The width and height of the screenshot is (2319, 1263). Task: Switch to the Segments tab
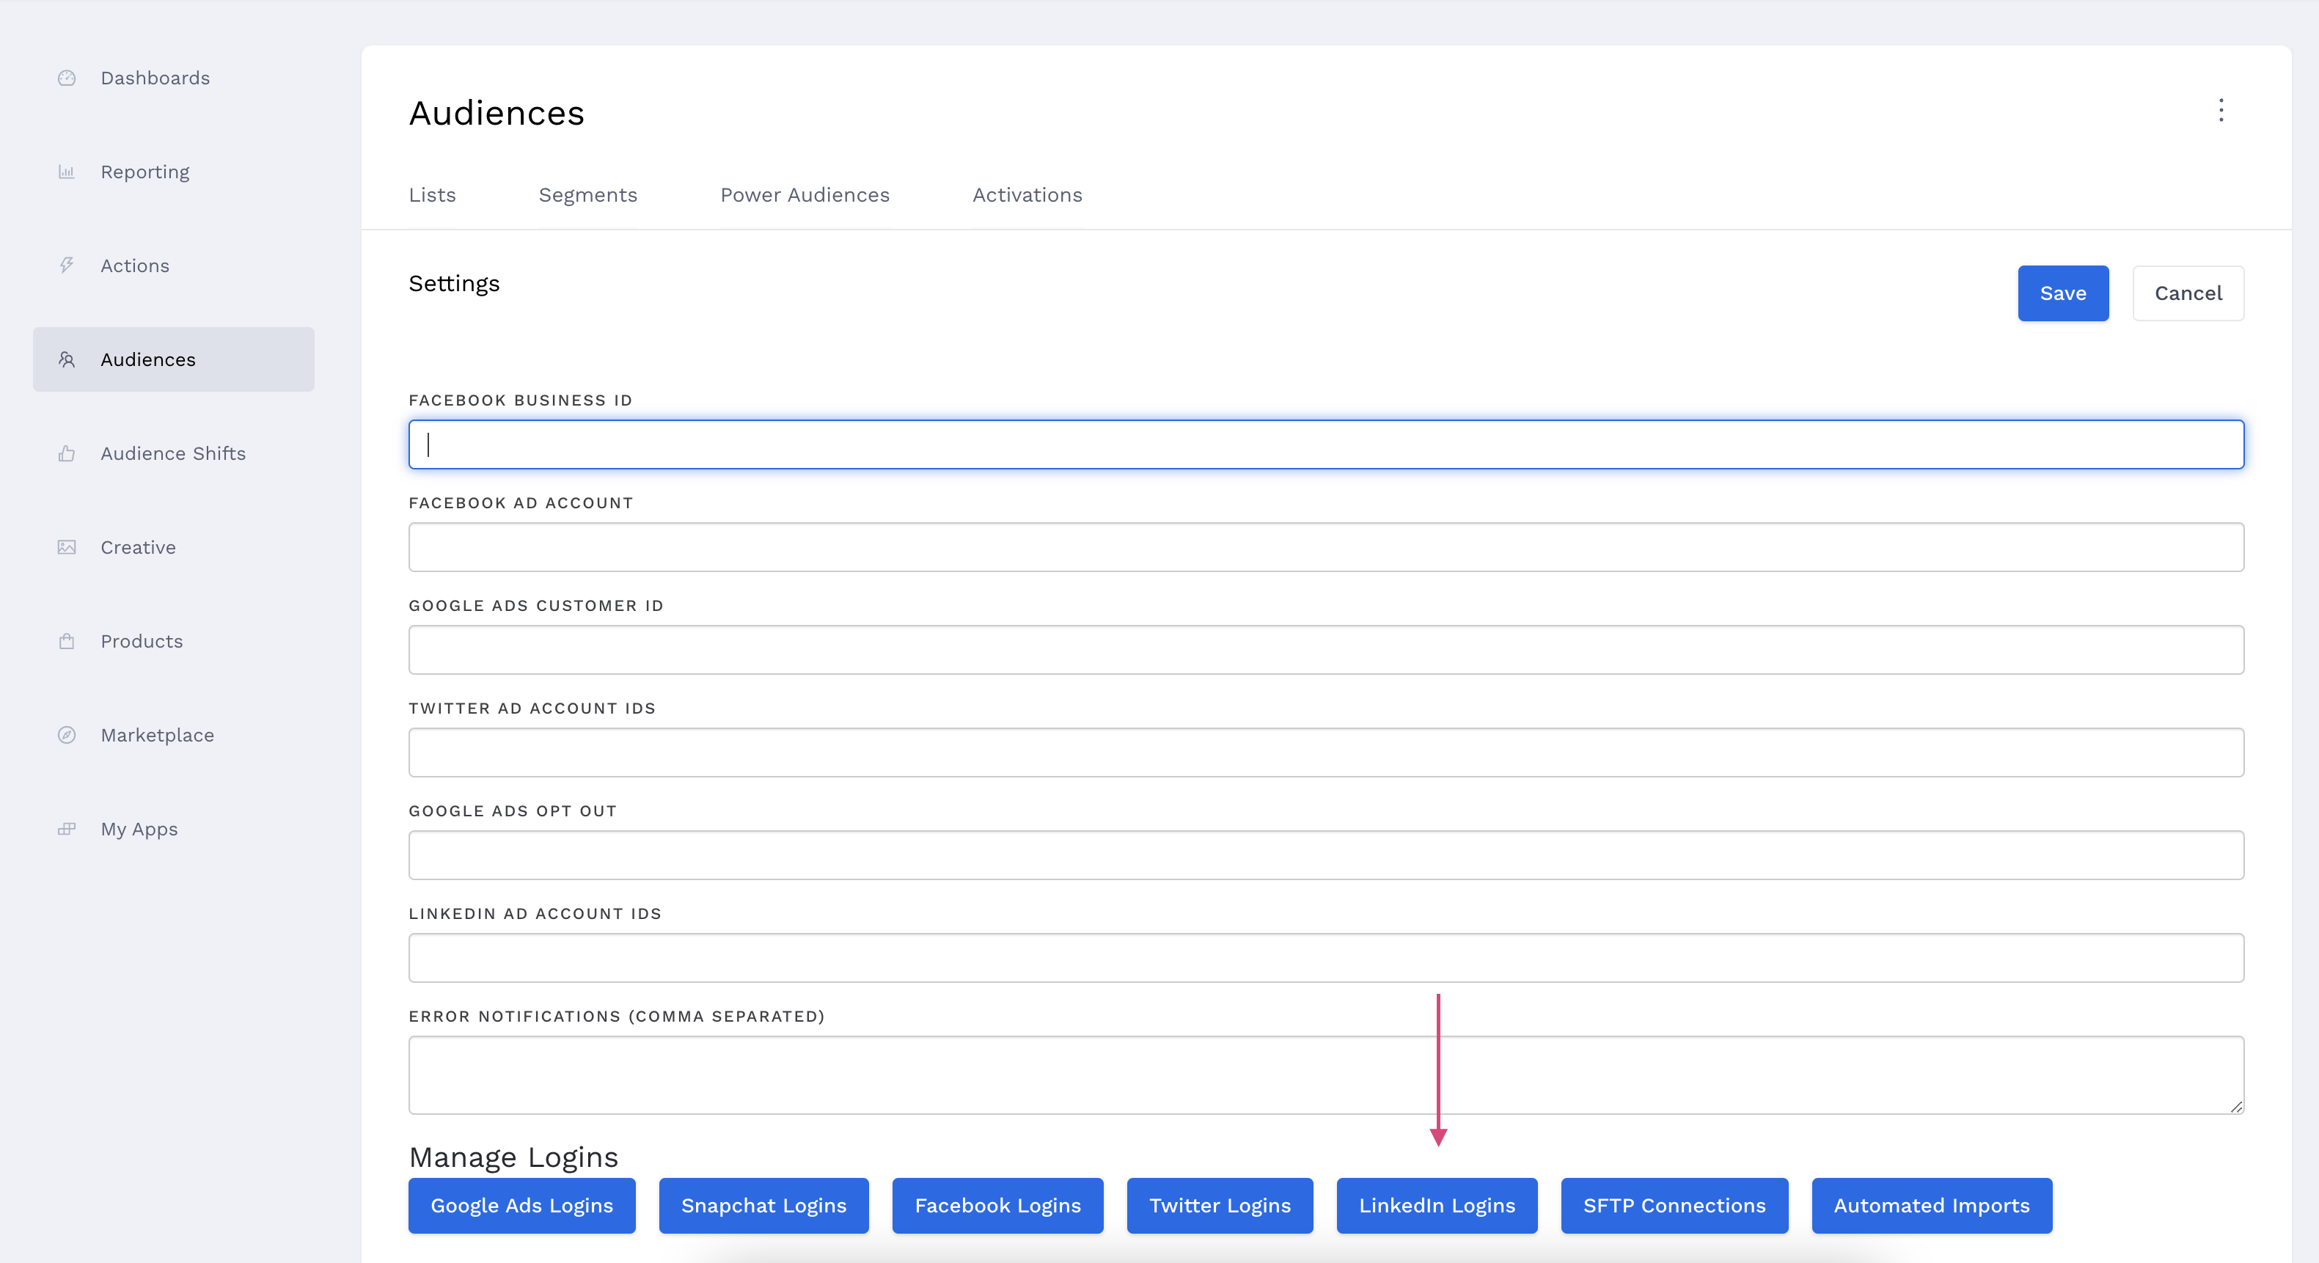point(588,195)
